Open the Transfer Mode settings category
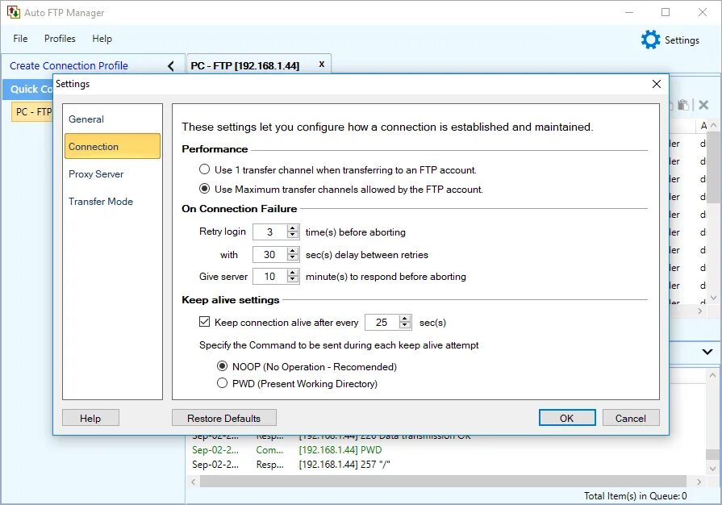This screenshot has width=722, height=505. point(112,201)
